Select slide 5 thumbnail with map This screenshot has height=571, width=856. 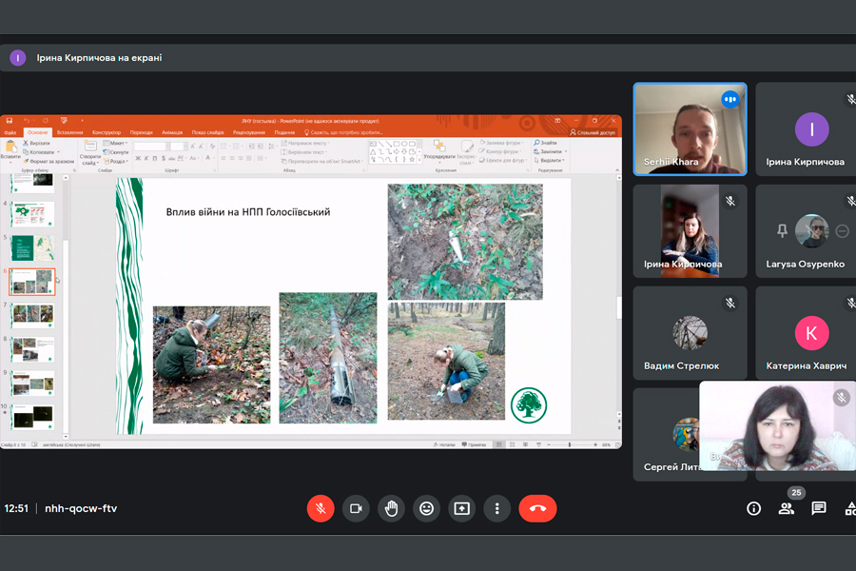tap(32, 247)
